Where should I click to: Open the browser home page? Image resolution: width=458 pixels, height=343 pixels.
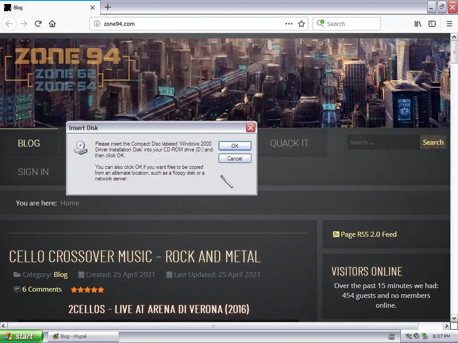(53, 24)
